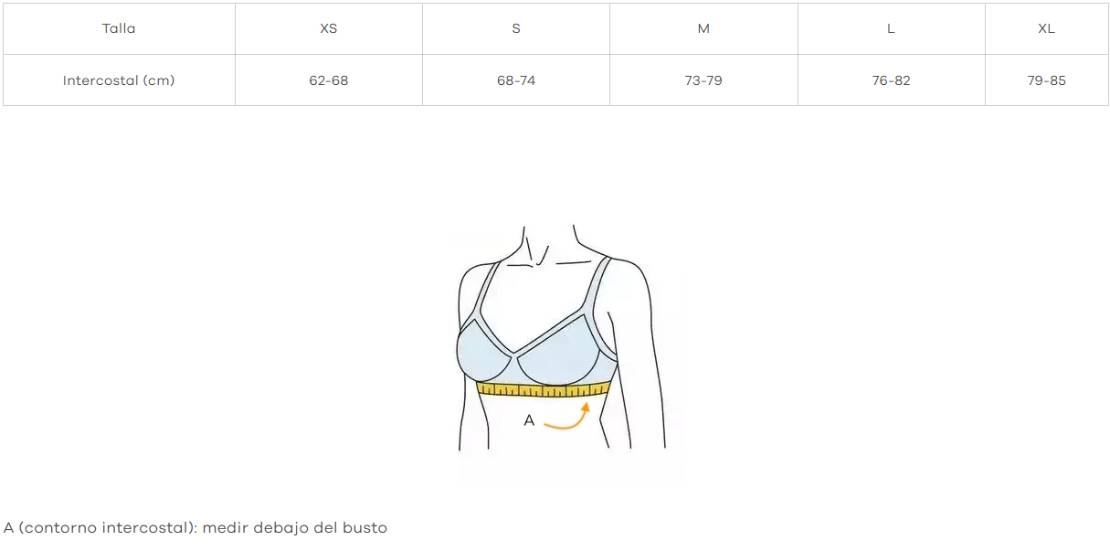Select the M size column header
1110x551 pixels.
pos(703,28)
